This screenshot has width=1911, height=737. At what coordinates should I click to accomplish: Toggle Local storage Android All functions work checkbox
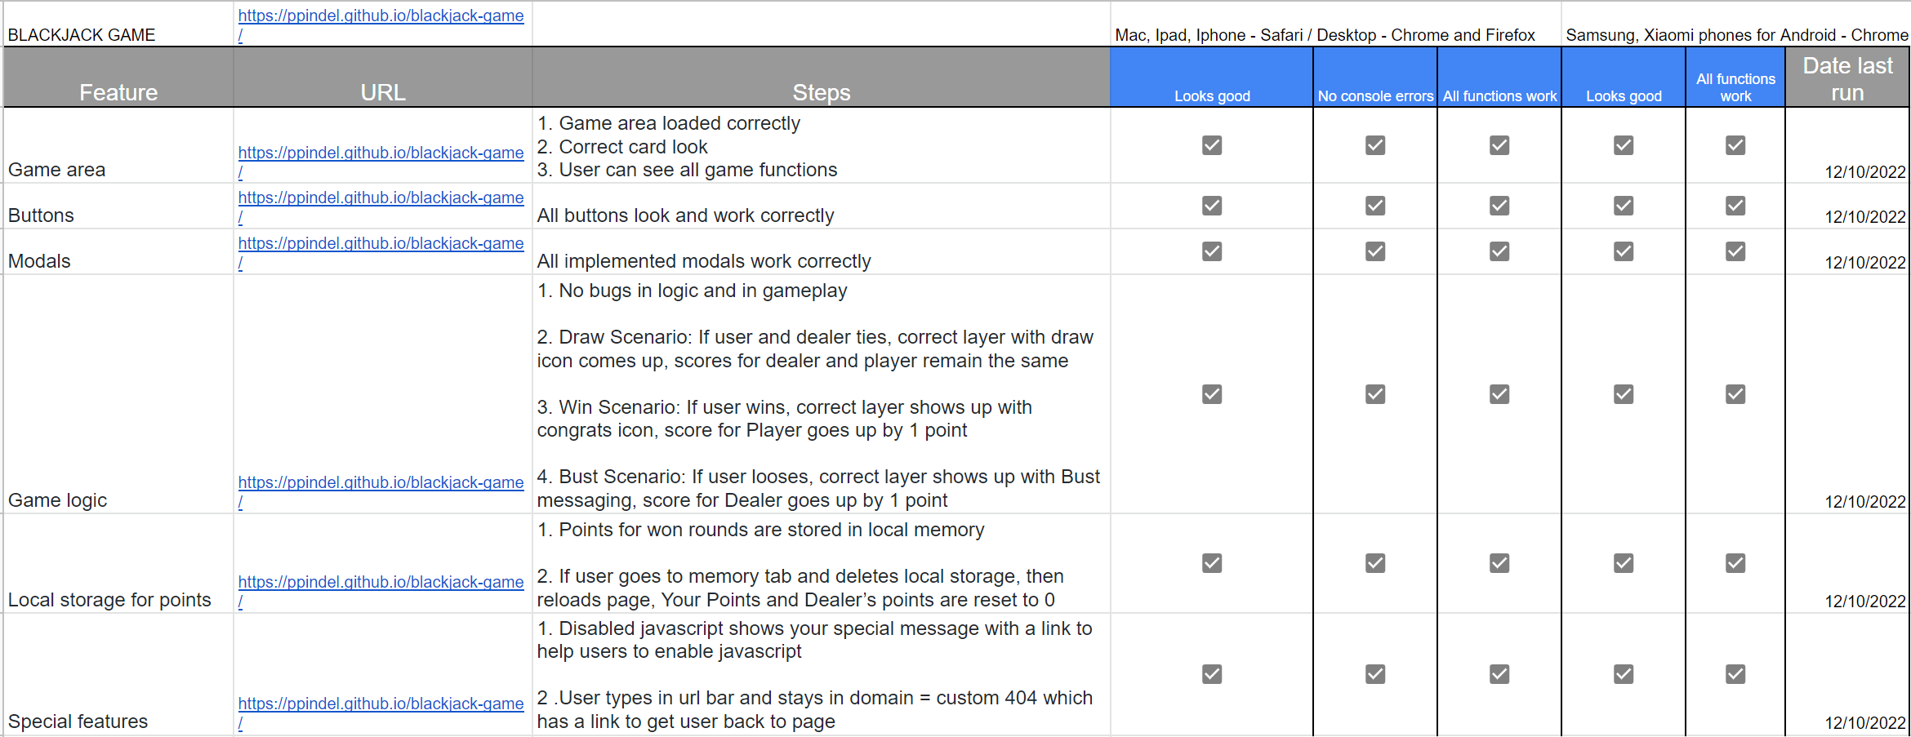(x=1735, y=563)
